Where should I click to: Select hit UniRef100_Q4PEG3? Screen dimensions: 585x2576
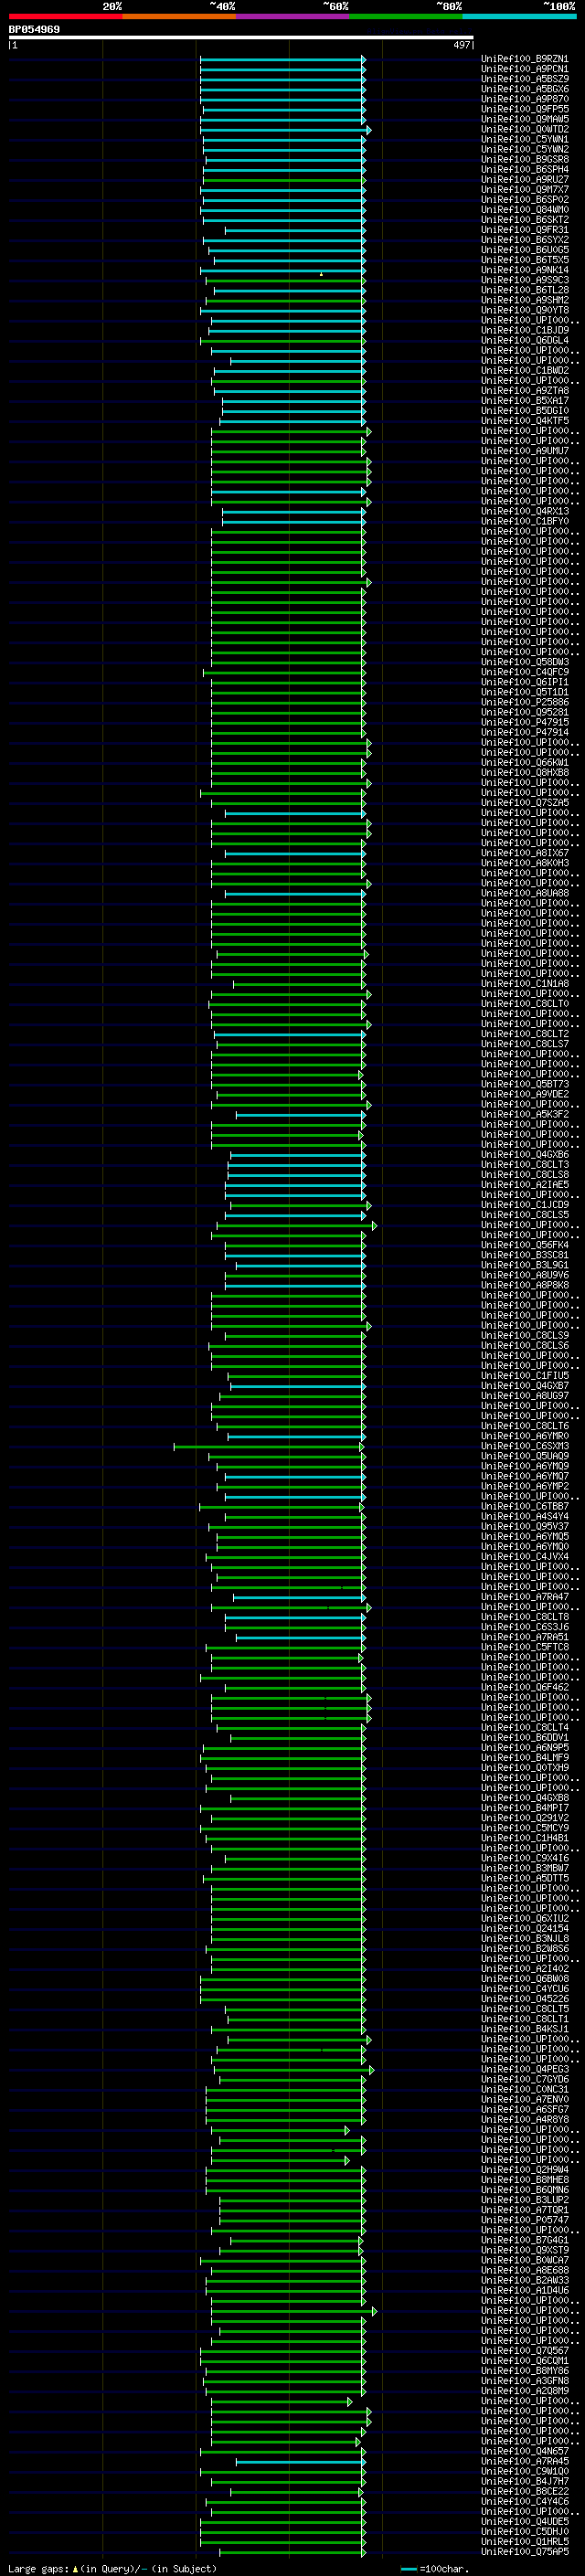click(x=524, y=2069)
